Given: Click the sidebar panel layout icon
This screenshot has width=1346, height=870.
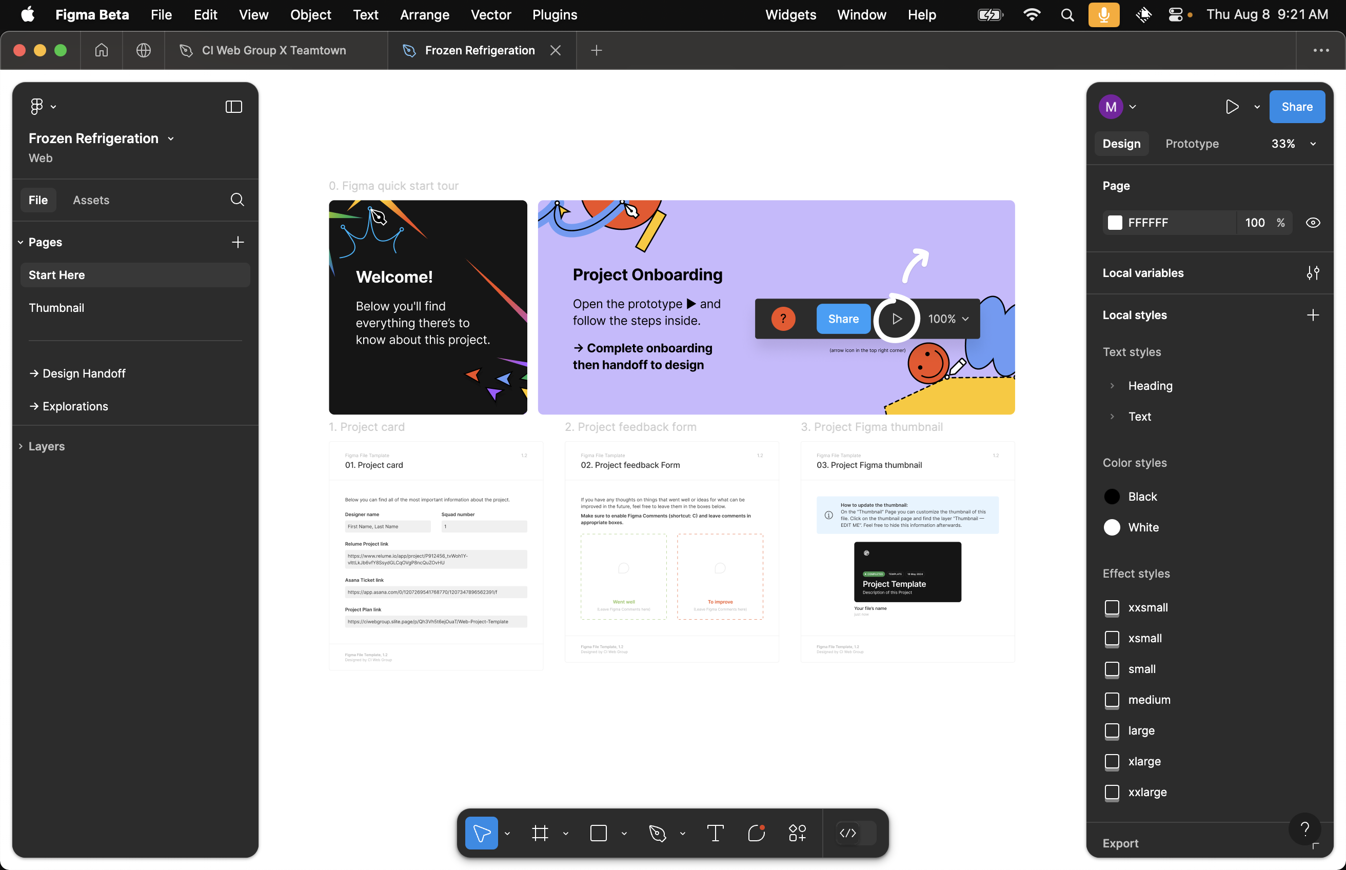Looking at the screenshot, I should (233, 107).
